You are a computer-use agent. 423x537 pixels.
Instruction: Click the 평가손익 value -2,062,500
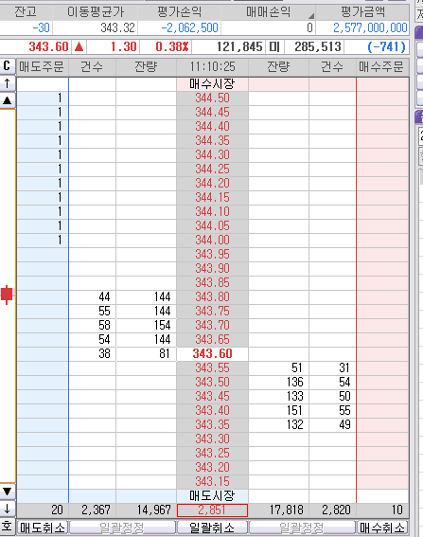[x=189, y=27]
